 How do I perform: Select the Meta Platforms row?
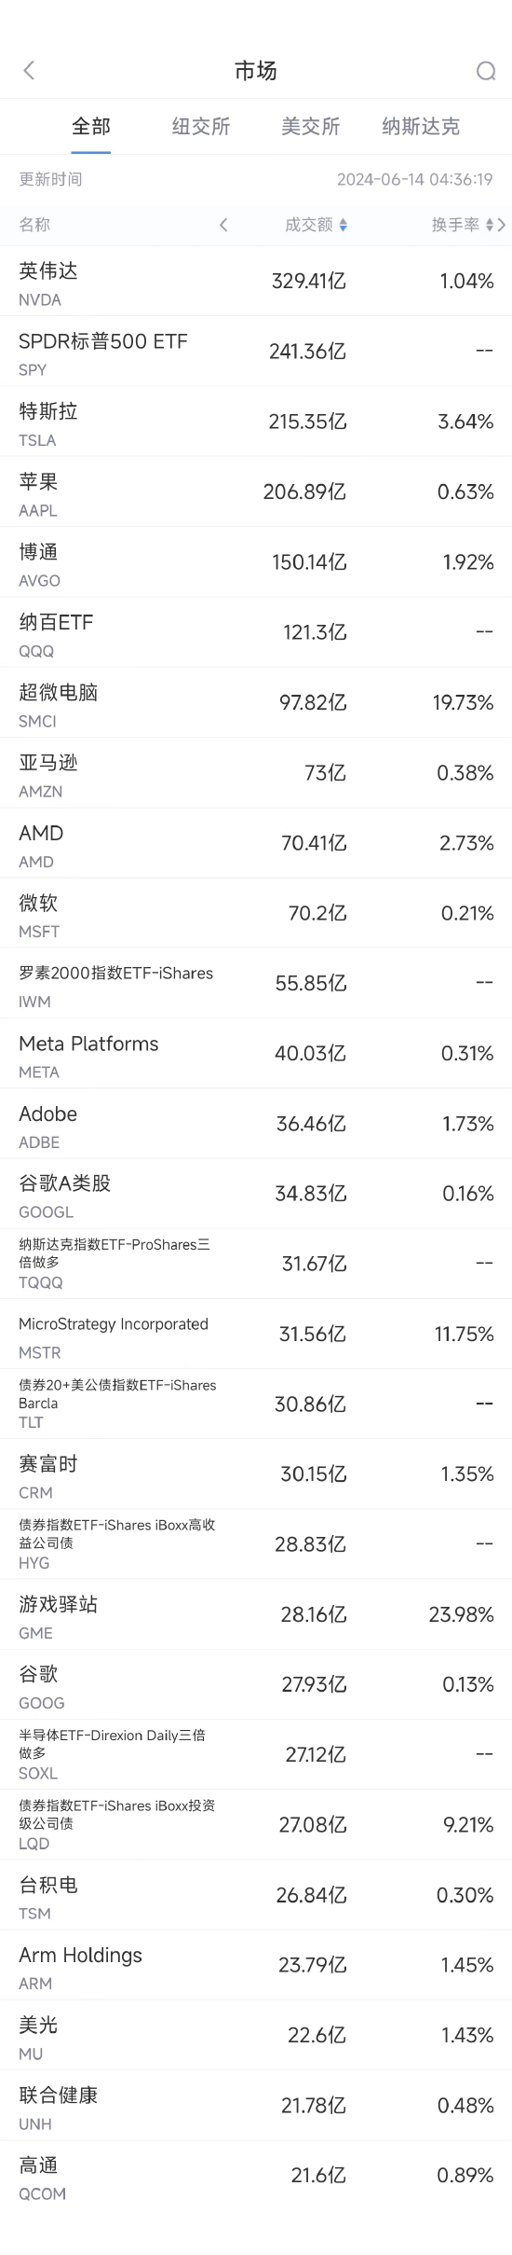tap(256, 1054)
